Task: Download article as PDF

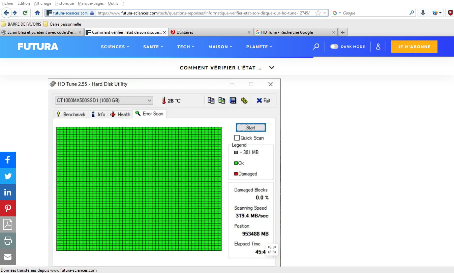Action: [x=8, y=224]
